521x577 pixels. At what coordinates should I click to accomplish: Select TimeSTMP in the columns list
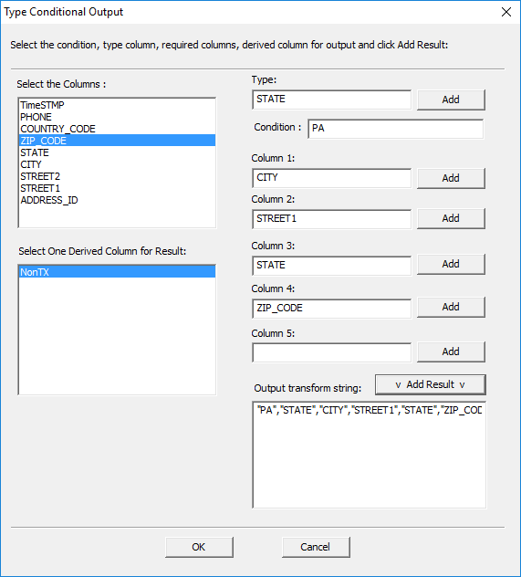(x=117, y=105)
